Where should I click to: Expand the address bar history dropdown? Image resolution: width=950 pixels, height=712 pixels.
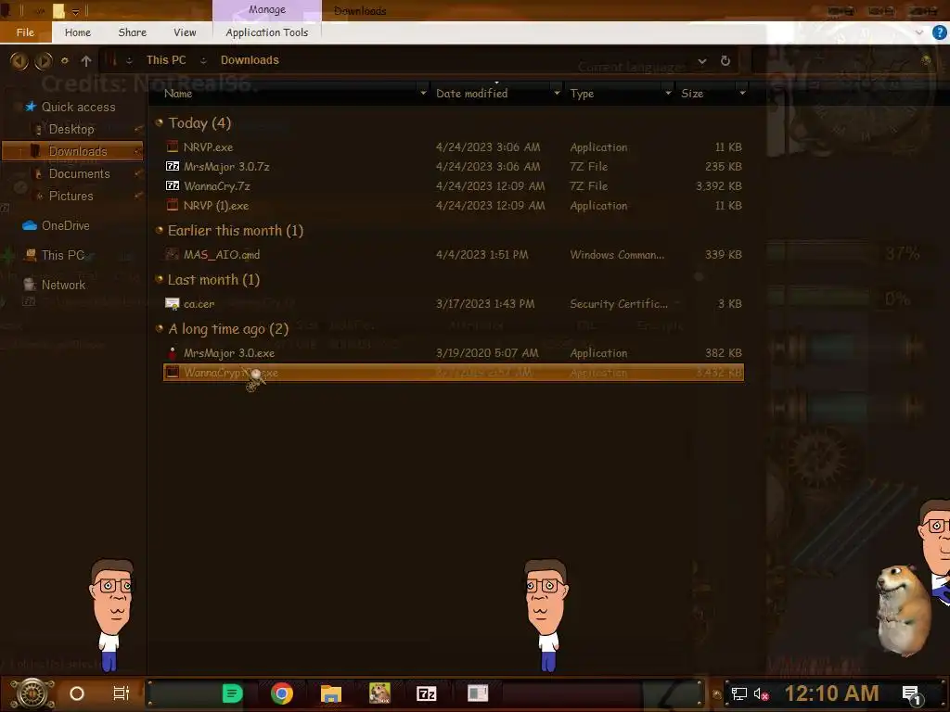(701, 60)
